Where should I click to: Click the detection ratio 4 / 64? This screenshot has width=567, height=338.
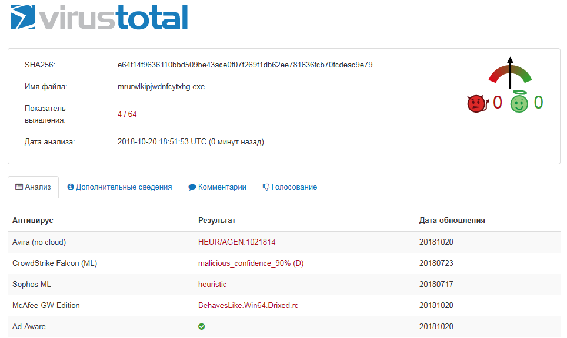[127, 114]
